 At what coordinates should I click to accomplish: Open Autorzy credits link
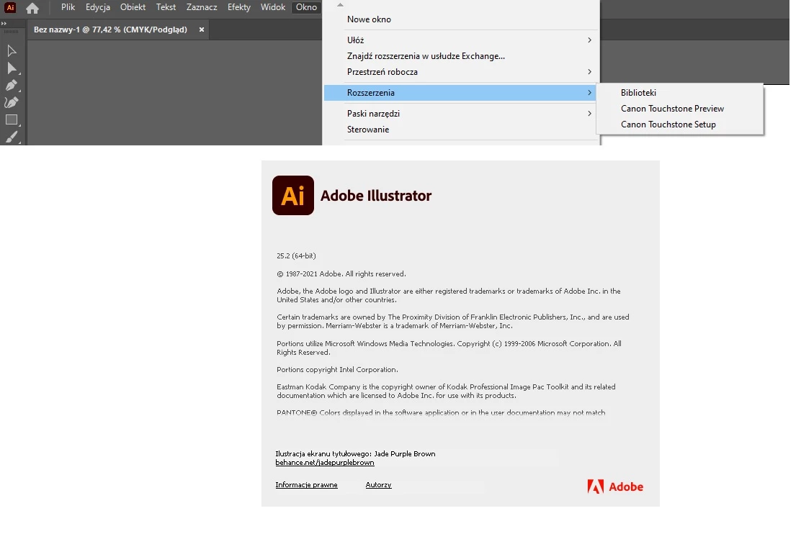[379, 485]
